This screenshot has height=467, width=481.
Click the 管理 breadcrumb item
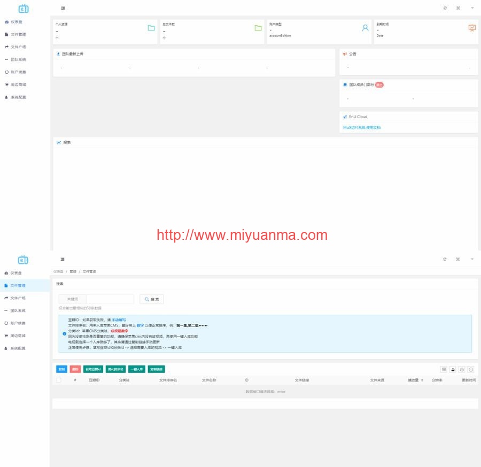[x=73, y=271]
